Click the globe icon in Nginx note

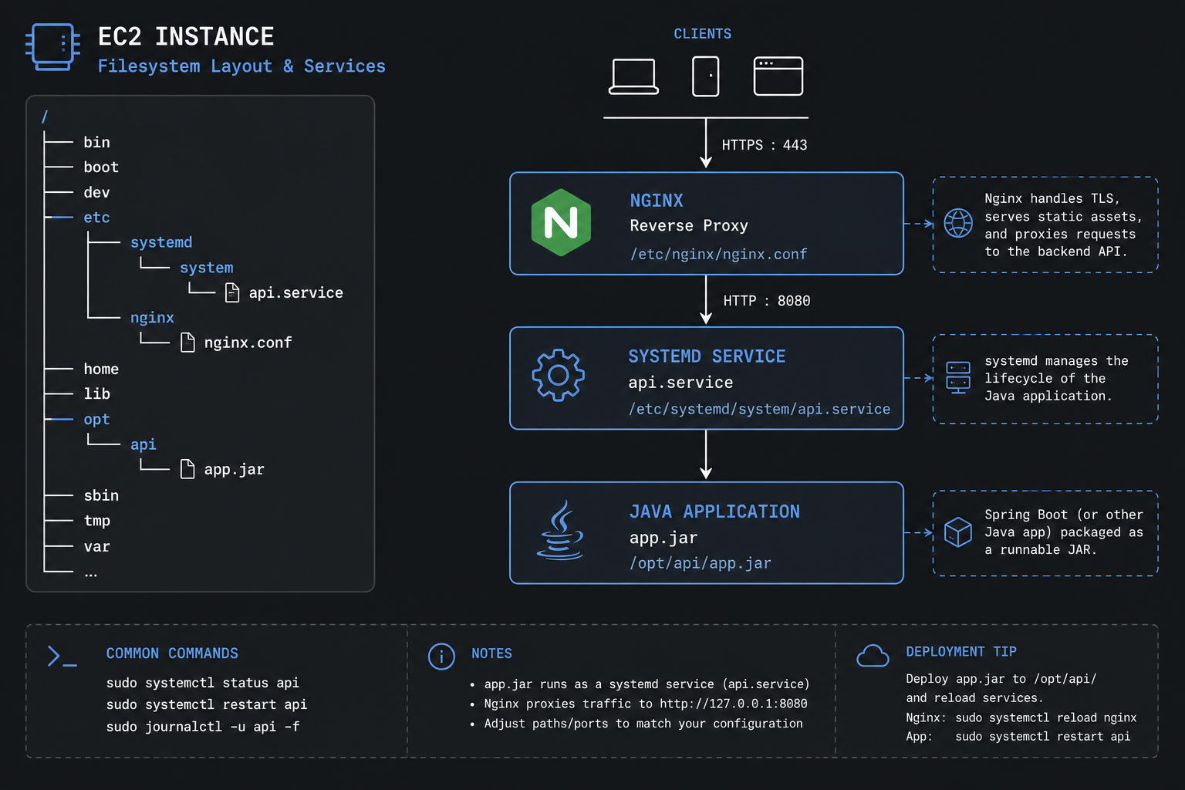(x=958, y=223)
